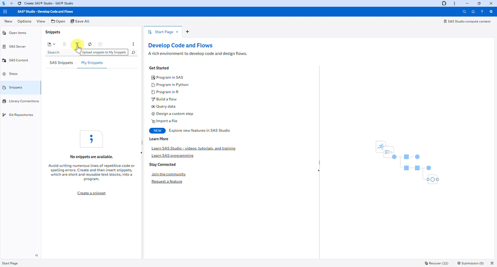Image resolution: width=497 pixels, height=267 pixels.
Task: Open the user profile G icon
Action: (x=491, y=12)
